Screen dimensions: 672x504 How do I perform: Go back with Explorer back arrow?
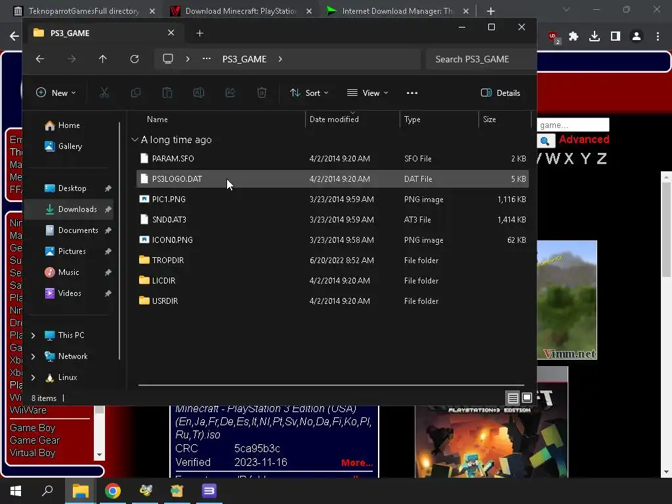coord(40,59)
